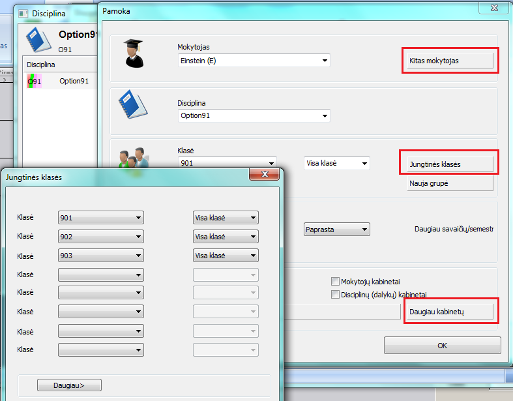Click the students group icon beside Klasė
This screenshot has width=513, height=401.
point(132,155)
